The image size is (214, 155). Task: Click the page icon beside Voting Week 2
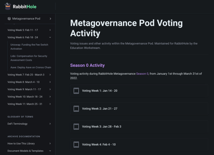click(76, 108)
